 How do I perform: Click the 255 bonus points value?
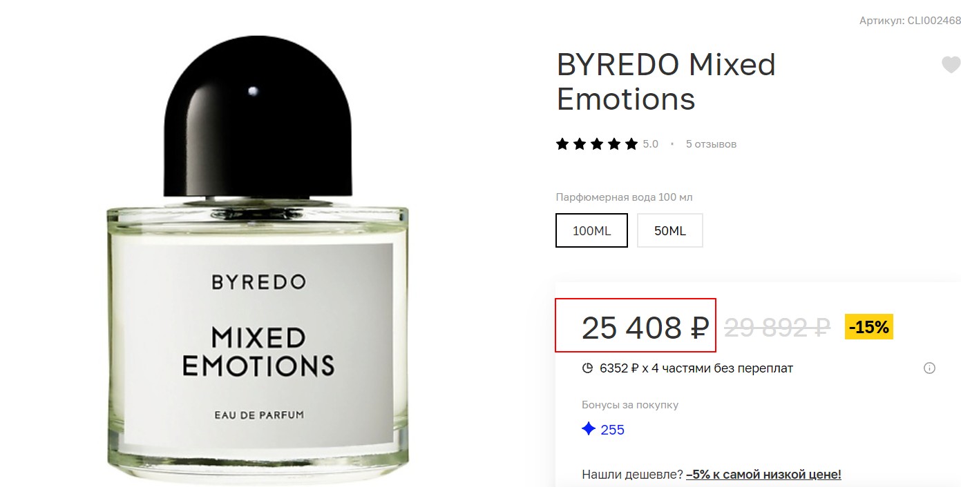pos(613,430)
